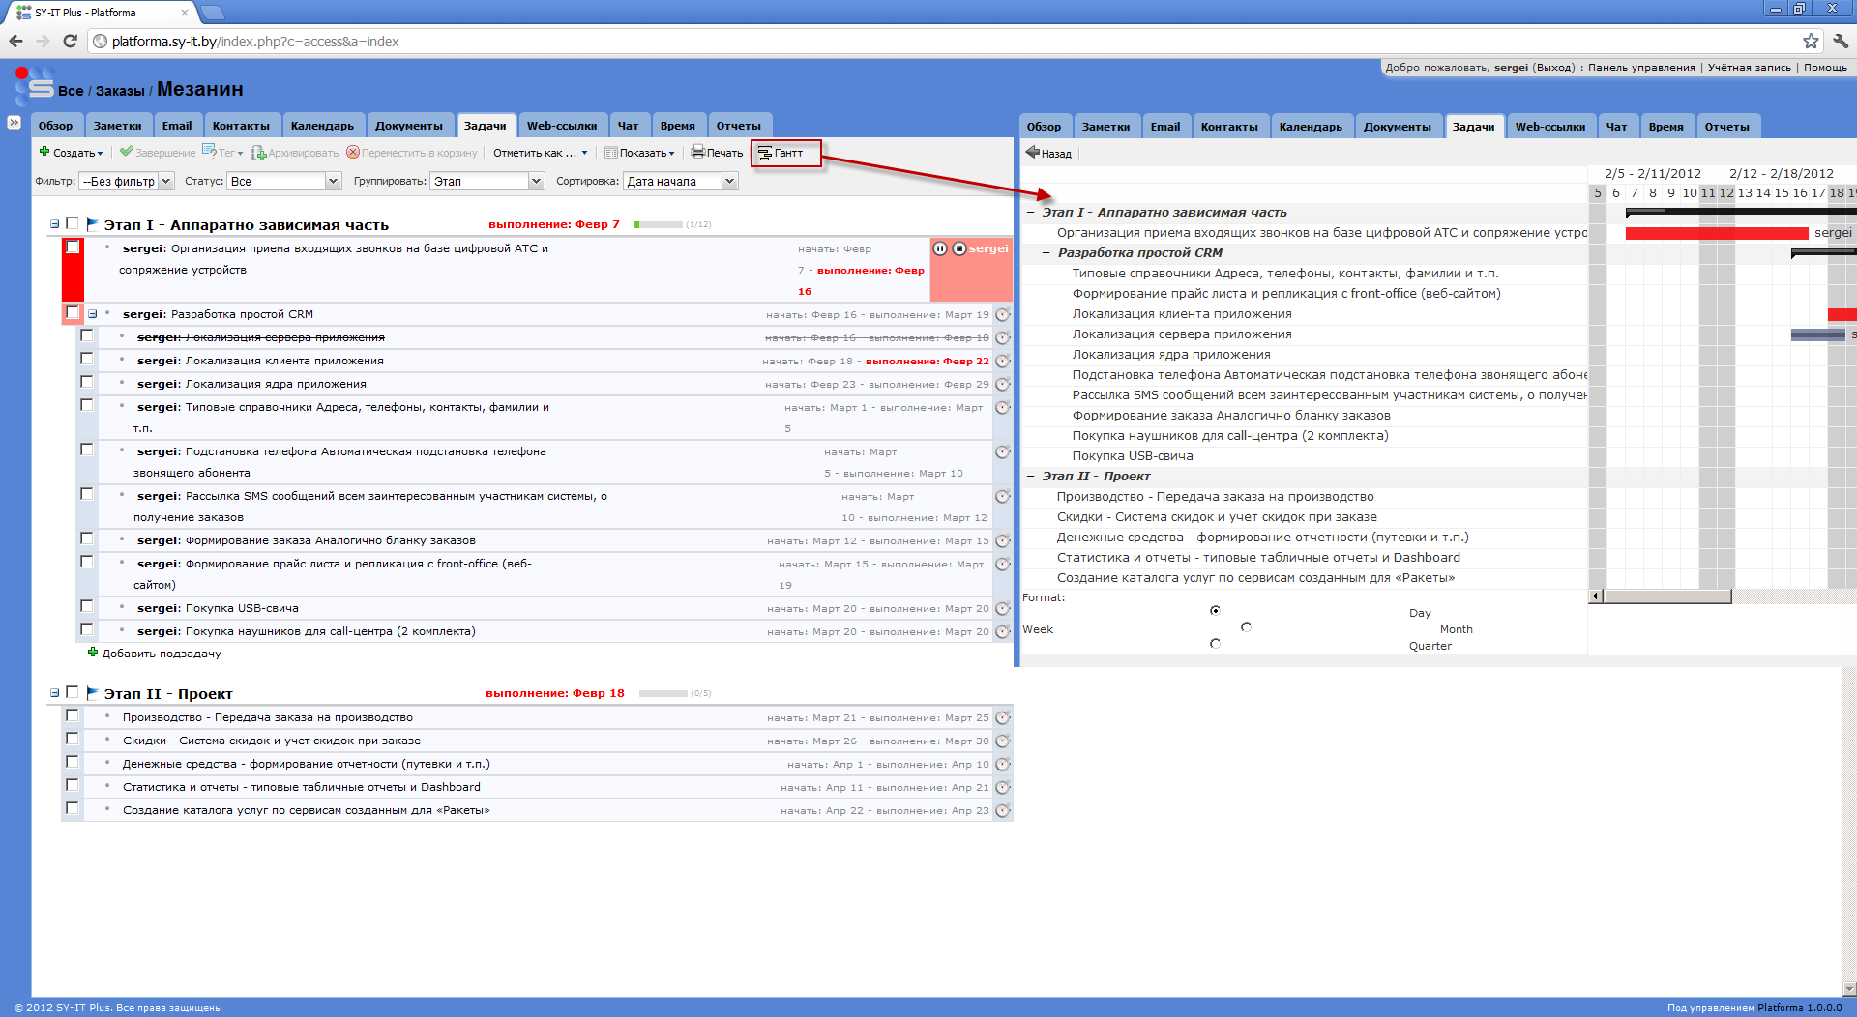
Task: Check the Этап II - Проект checkbox
Action: pos(72,692)
